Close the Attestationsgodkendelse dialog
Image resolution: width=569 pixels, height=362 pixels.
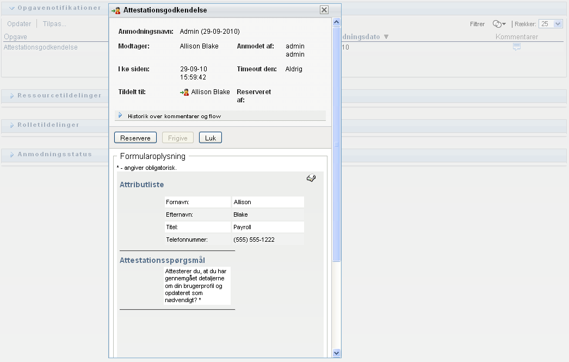[324, 10]
